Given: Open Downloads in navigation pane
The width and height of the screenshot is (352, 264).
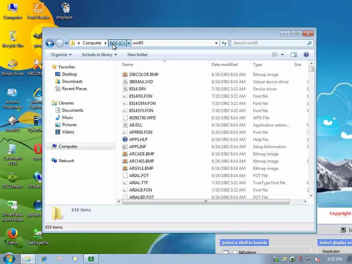Looking at the screenshot, I should pos(72,81).
